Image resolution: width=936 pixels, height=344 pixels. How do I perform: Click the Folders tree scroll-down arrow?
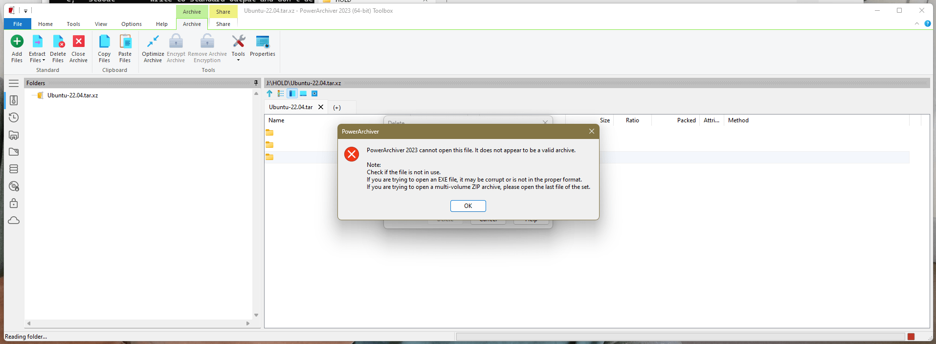(x=256, y=315)
